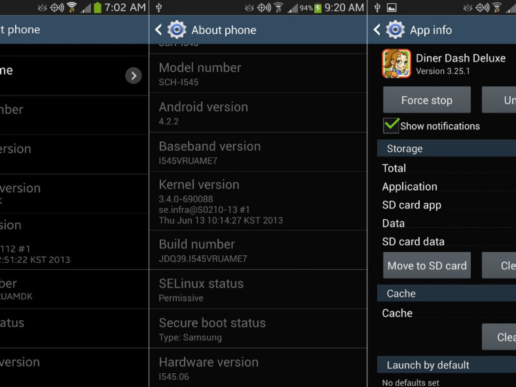Tap the Hardware version I545.06 row
This screenshot has height=387, width=516.
pyautogui.click(x=258, y=368)
